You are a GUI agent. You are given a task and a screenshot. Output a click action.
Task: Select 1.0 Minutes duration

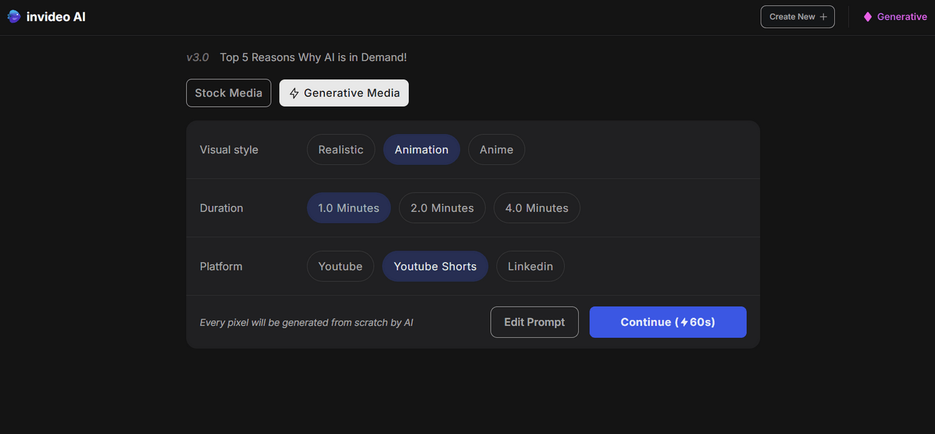coord(348,207)
